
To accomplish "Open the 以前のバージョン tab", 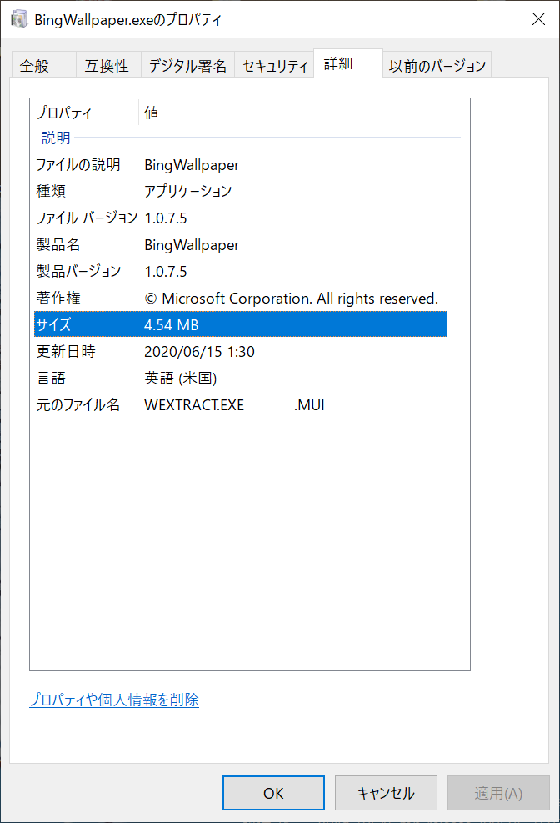I will [x=437, y=65].
